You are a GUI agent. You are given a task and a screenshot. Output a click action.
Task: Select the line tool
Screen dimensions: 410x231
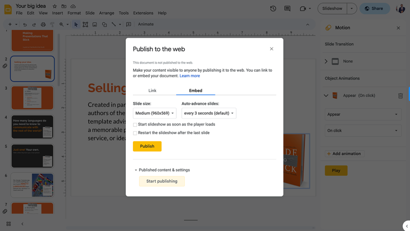click(x=114, y=24)
